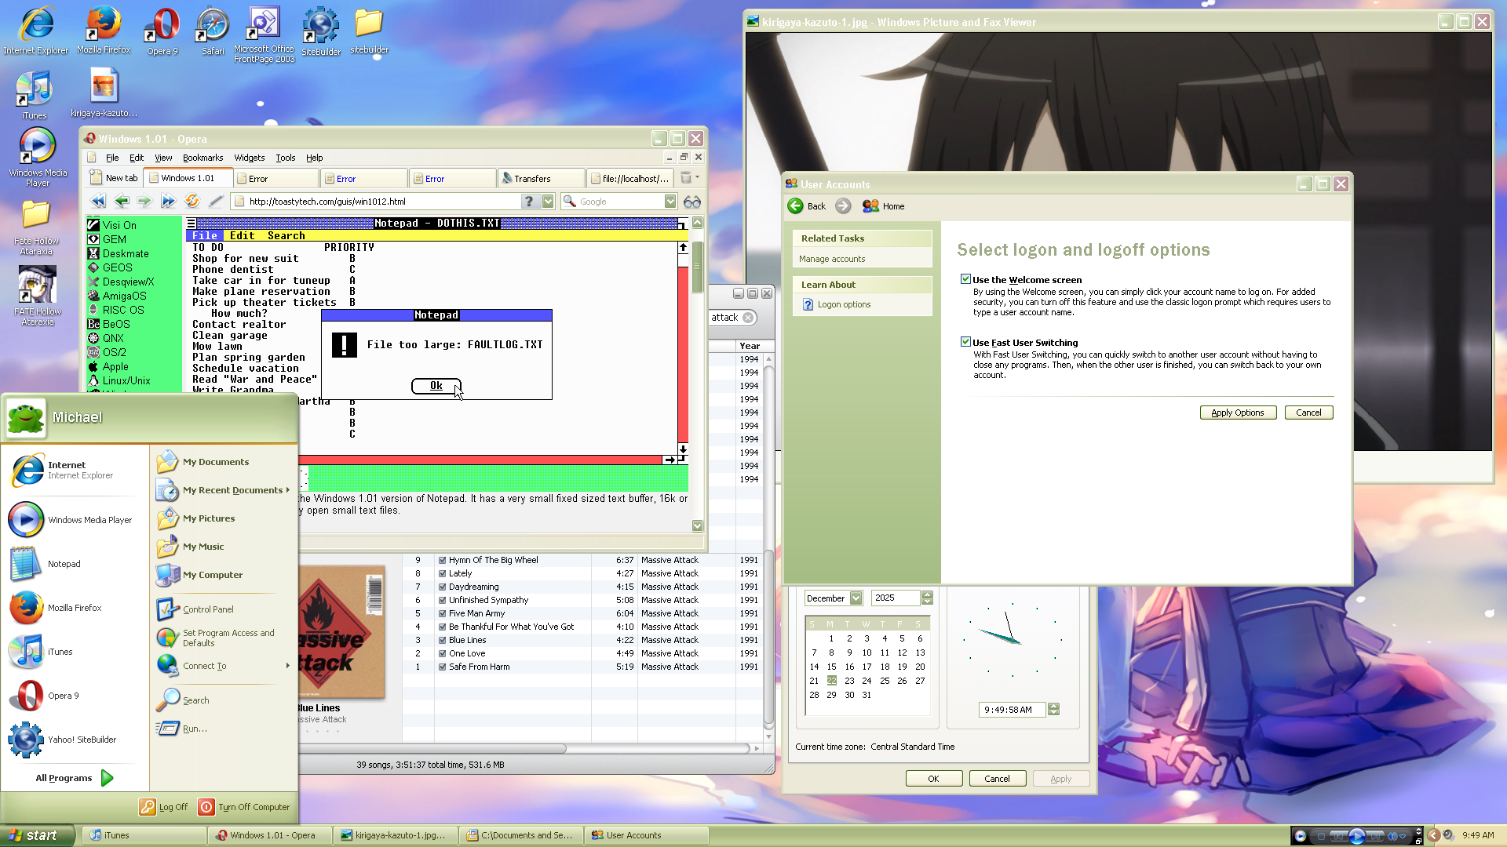Viewport: 1507px width, 847px height.
Task: Click Opera's Fast Forward button
Action: [168, 202]
